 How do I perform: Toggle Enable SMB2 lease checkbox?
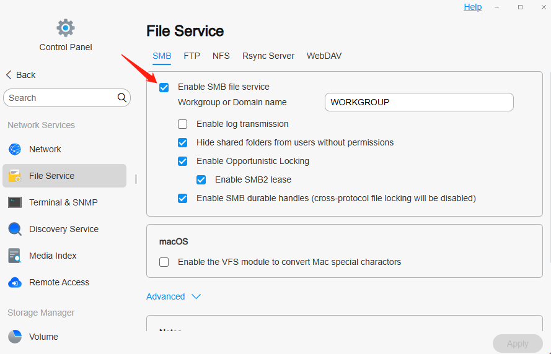pos(201,180)
